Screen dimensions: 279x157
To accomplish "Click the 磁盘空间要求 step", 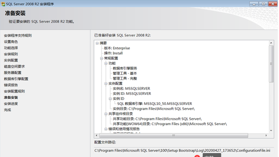I will tap(14, 67).
